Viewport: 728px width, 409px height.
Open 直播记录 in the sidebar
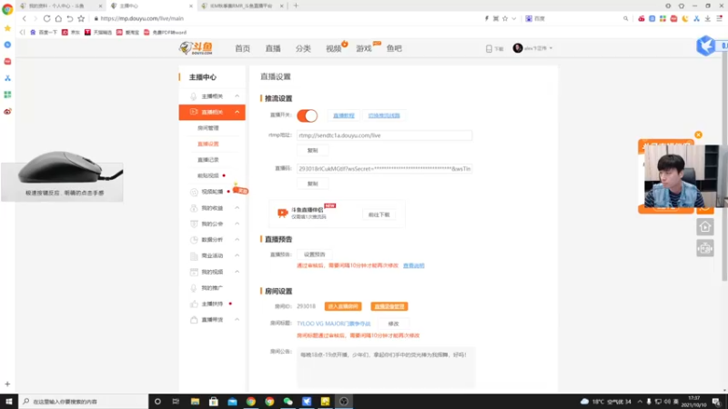(208, 160)
